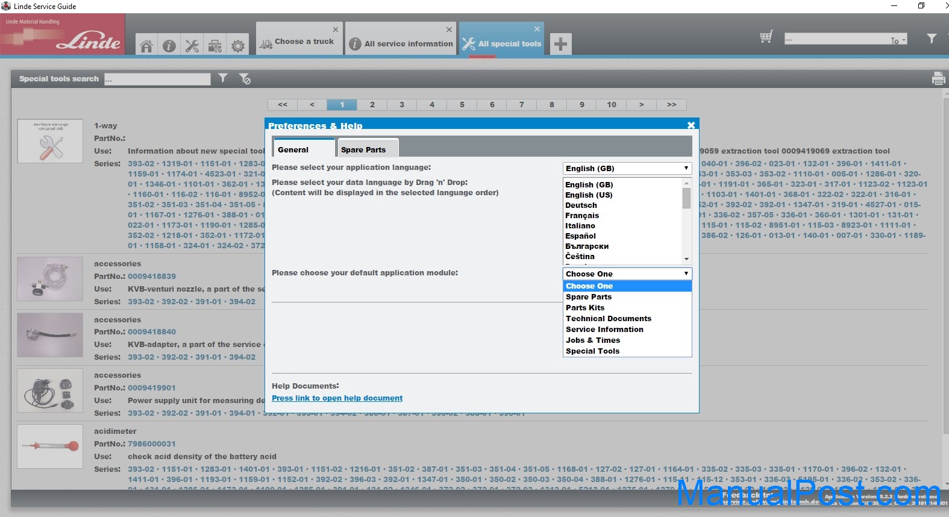Open the General preferences tab

pyautogui.click(x=304, y=149)
